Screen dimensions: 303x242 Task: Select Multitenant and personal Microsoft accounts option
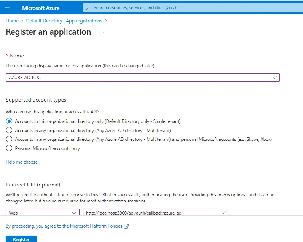pyautogui.click(x=9, y=139)
